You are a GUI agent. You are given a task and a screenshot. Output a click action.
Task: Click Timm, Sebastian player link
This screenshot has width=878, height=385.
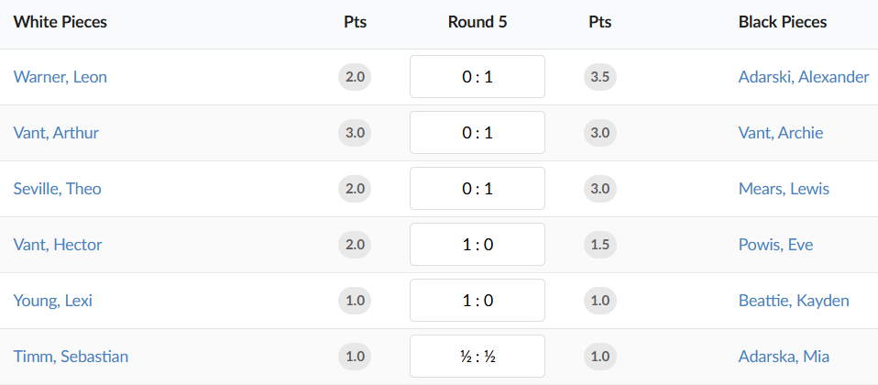(x=71, y=357)
